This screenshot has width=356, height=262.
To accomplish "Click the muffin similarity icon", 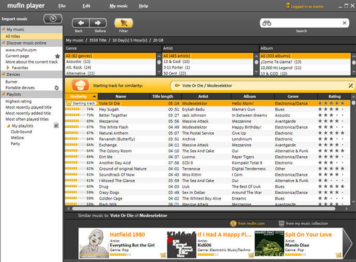I will pyautogui.click(x=80, y=85).
